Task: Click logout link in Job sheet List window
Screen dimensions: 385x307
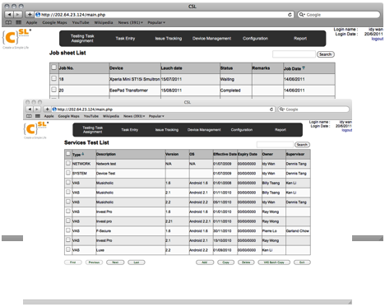Action: (378, 39)
